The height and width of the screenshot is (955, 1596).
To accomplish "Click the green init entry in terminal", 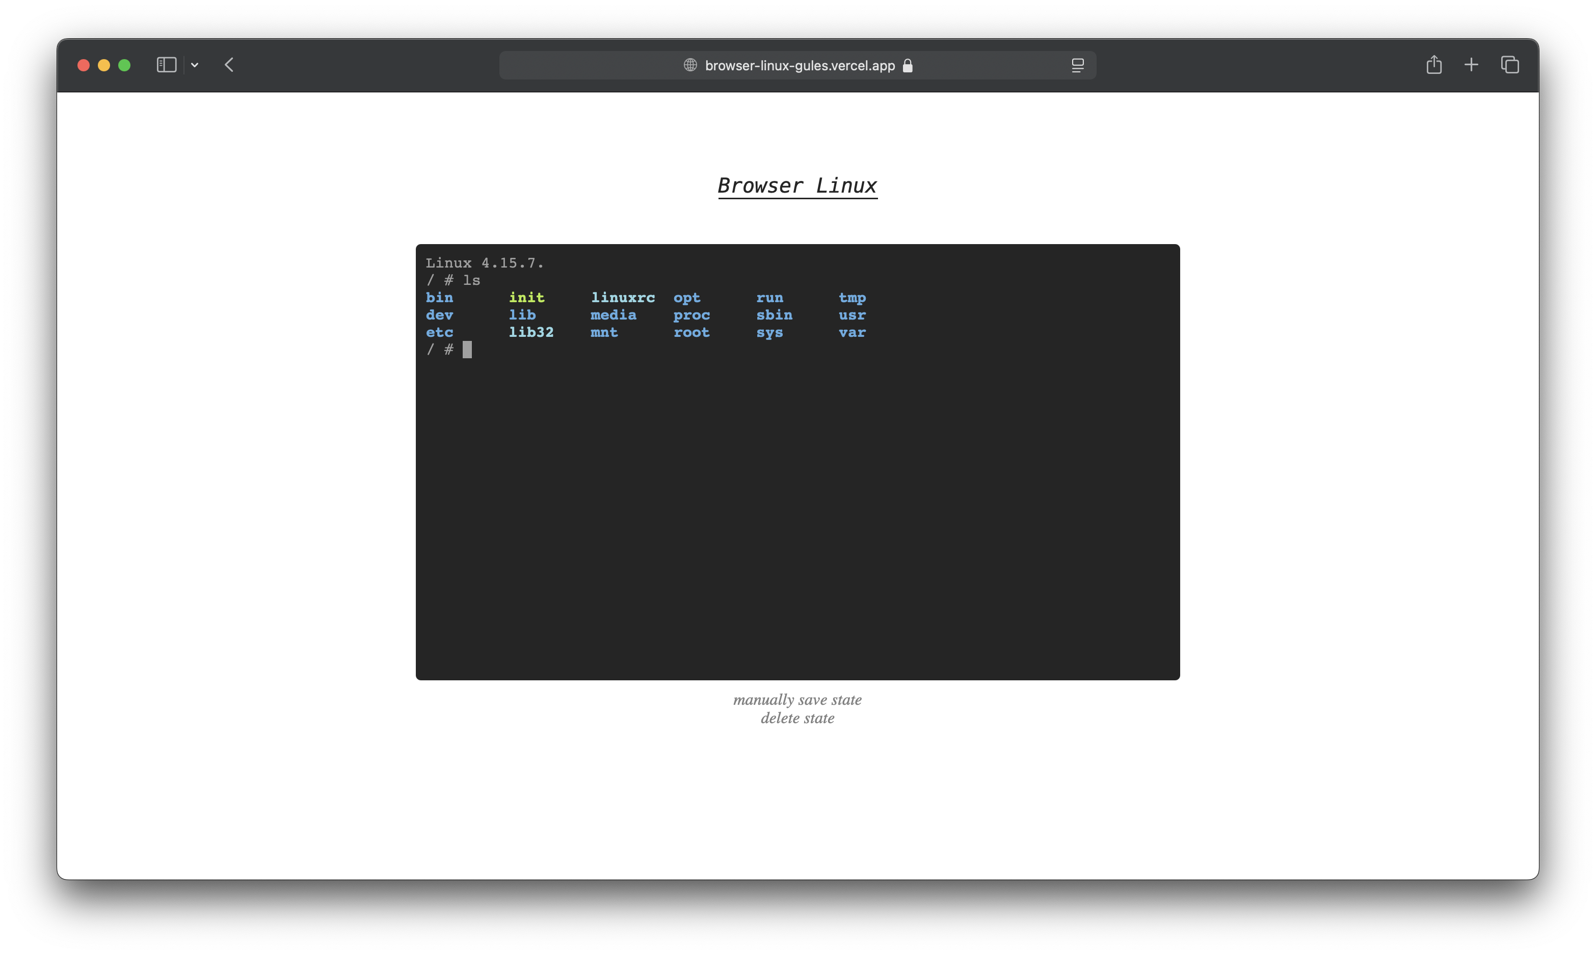I will 526,297.
